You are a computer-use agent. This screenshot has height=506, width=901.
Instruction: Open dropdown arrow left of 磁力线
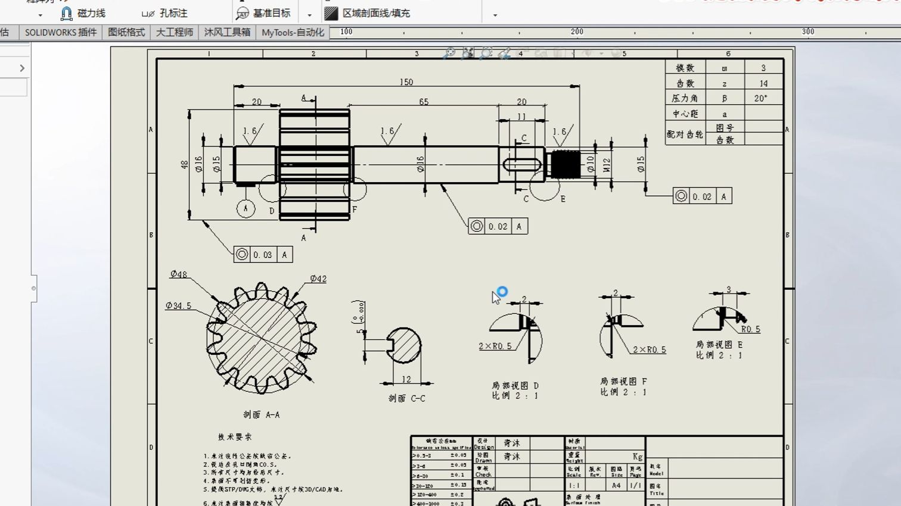point(40,15)
